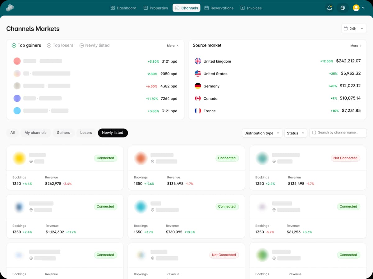
Task: Click the Germany flag icon
Action: pos(198,86)
